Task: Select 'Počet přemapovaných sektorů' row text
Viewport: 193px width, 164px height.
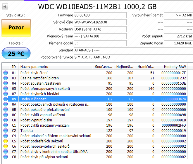Action: click(45, 89)
